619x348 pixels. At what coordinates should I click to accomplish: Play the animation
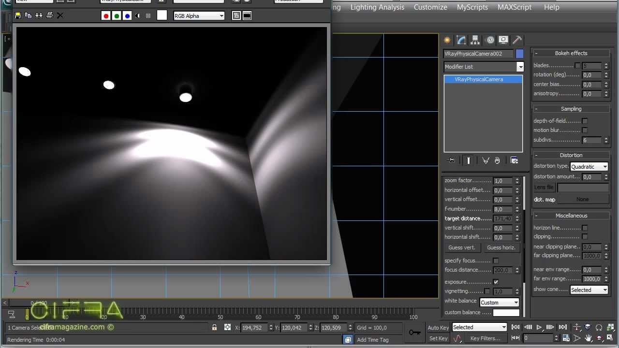[539, 327]
